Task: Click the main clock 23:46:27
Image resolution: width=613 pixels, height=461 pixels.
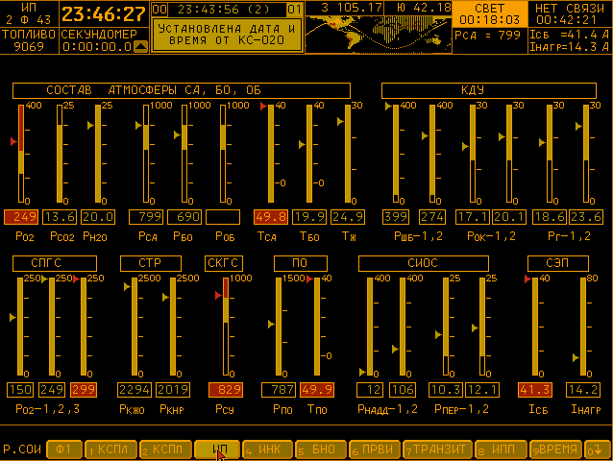Action: (104, 14)
